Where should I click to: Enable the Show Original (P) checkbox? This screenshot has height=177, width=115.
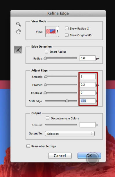point(67,35)
